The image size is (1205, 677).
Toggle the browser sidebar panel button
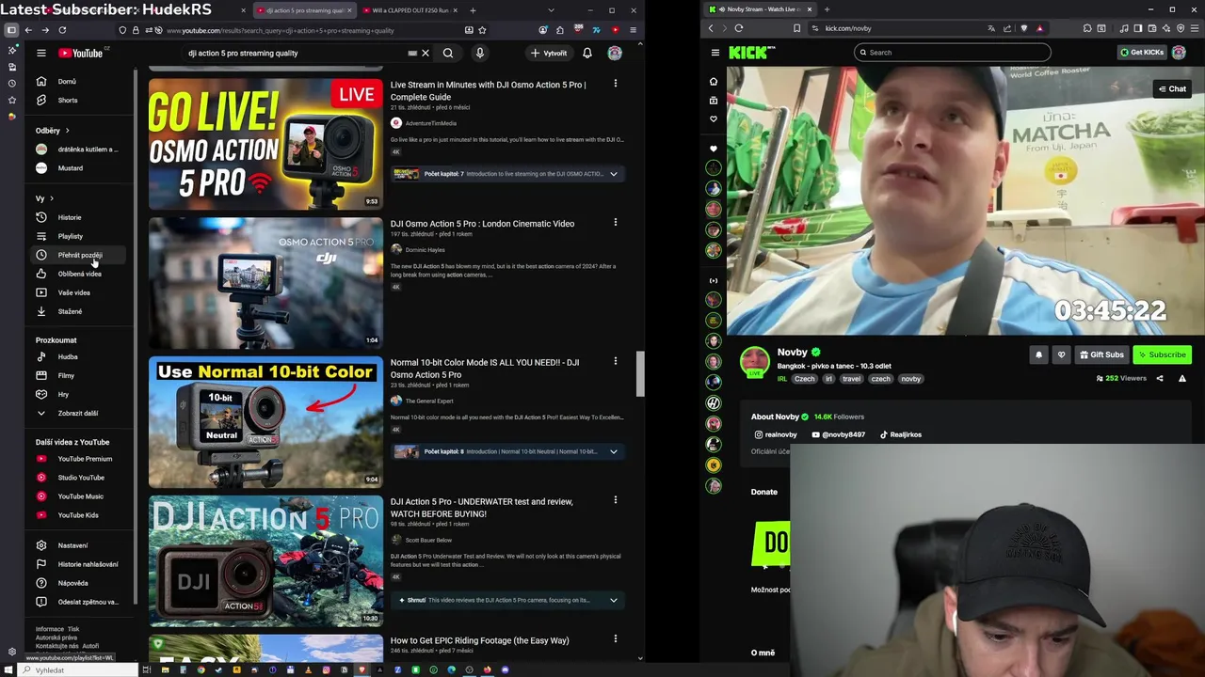point(11,30)
